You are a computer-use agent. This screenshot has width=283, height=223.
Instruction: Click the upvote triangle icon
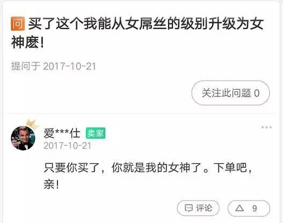coord(239,208)
